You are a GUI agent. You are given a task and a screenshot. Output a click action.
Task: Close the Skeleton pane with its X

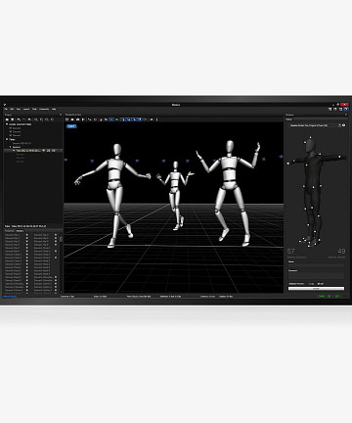click(346, 115)
